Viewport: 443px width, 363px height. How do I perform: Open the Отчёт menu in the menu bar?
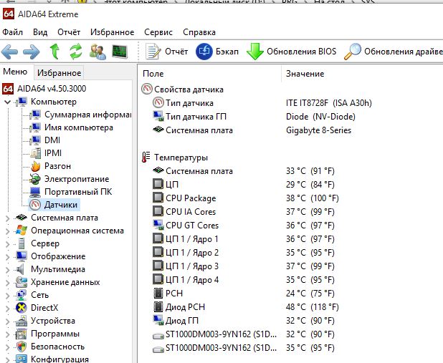(x=69, y=32)
